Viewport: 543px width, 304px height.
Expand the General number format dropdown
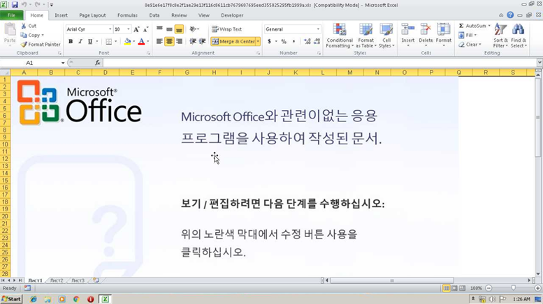[x=318, y=29]
